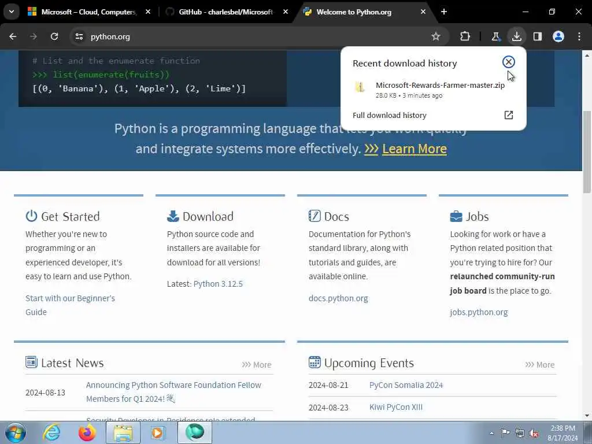Click the browser back arrow
The height and width of the screenshot is (444, 592).
(13, 36)
